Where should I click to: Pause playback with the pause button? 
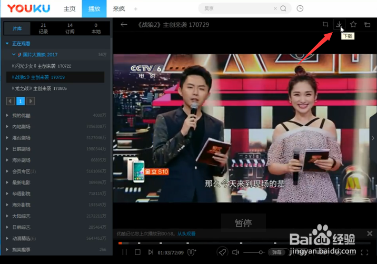click(x=124, y=252)
